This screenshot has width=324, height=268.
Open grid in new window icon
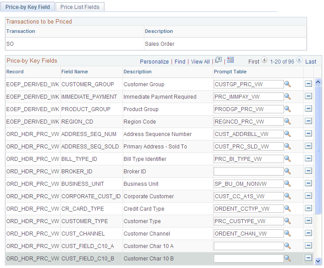(218, 60)
